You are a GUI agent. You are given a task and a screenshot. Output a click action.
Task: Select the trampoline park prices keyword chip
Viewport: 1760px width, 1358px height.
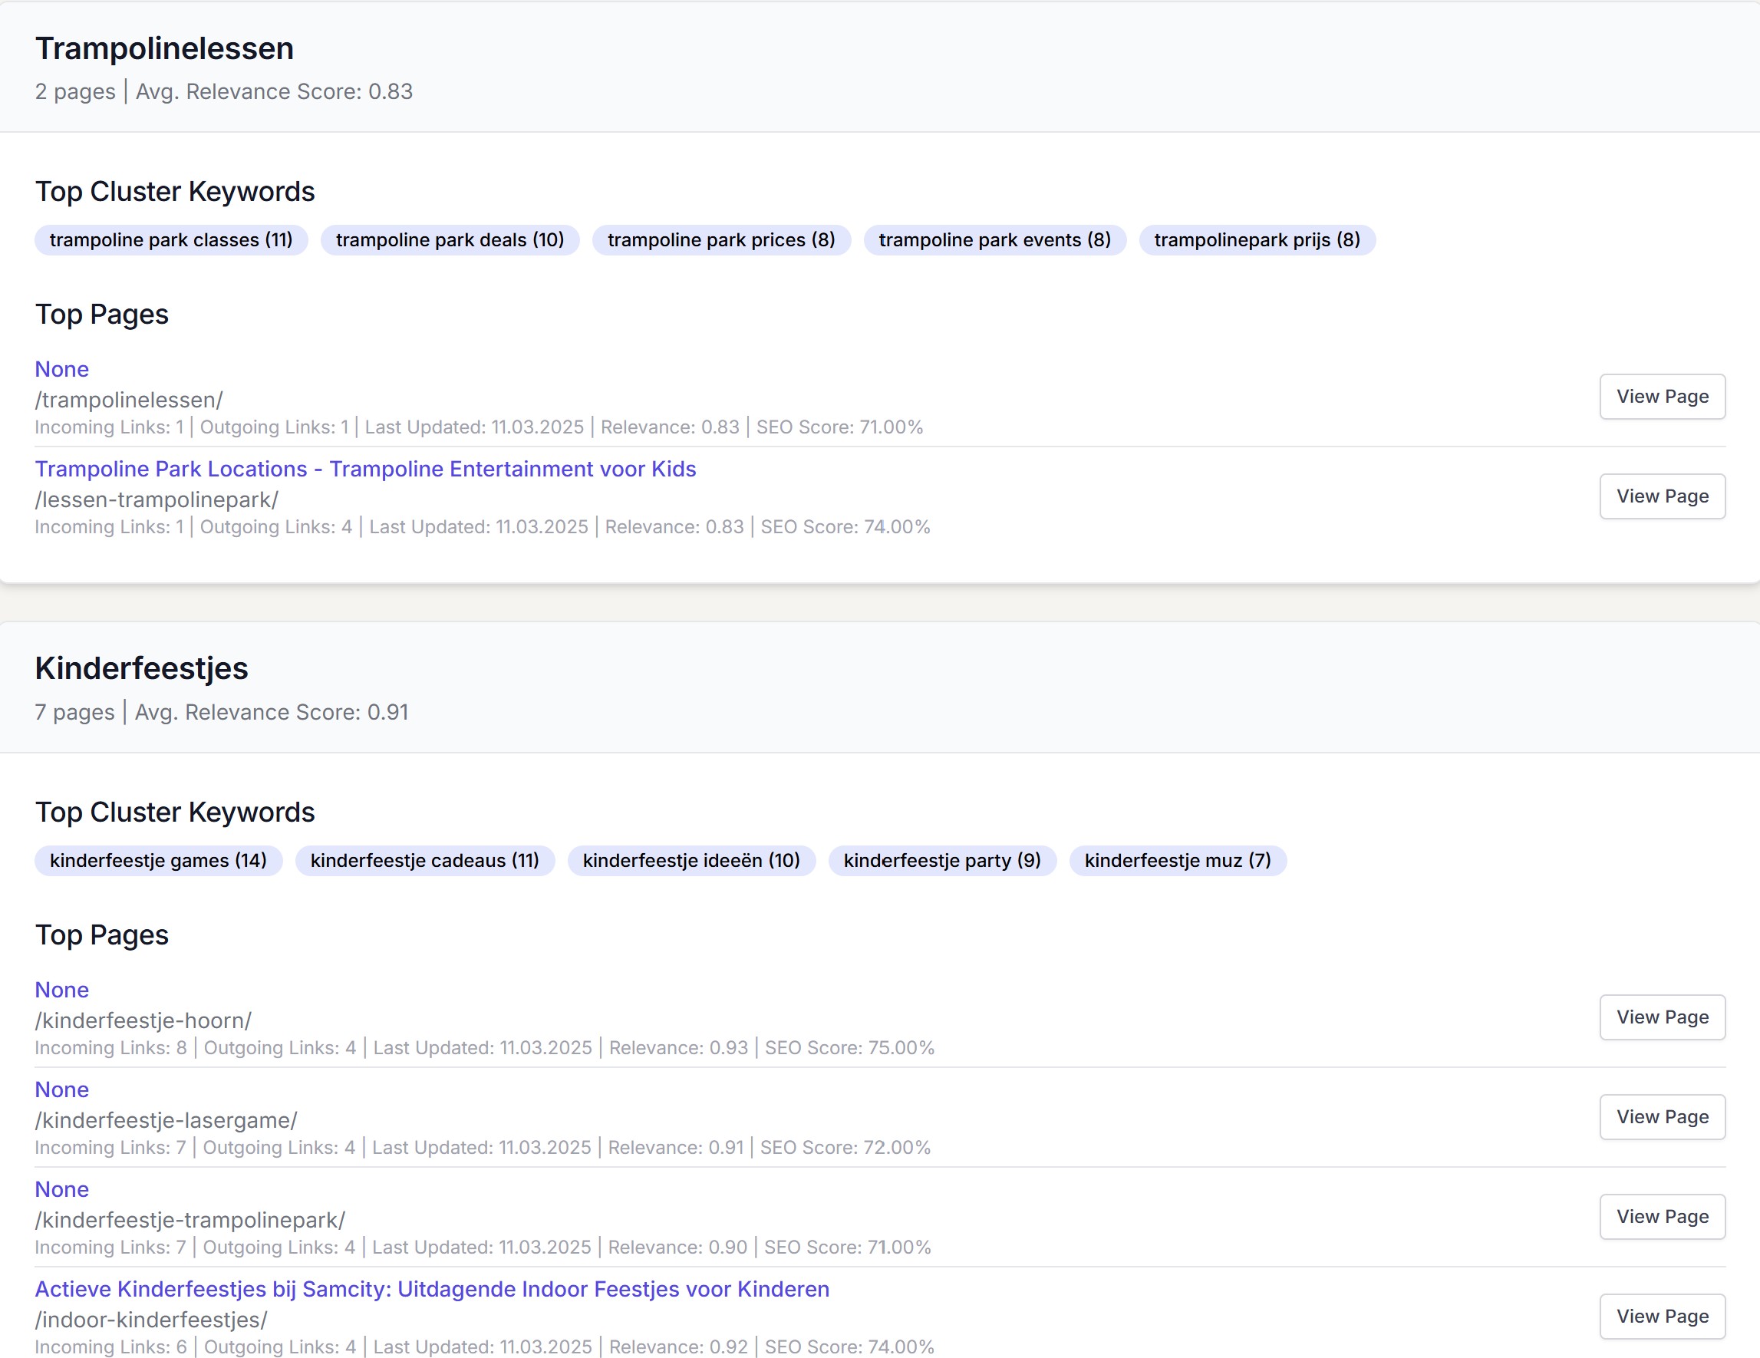(720, 240)
